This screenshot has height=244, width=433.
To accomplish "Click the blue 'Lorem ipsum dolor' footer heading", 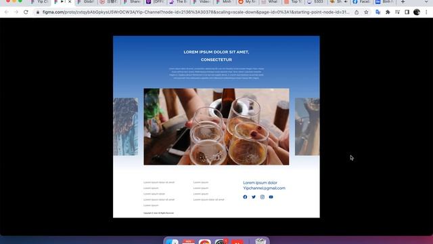I will pyautogui.click(x=260, y=182).
